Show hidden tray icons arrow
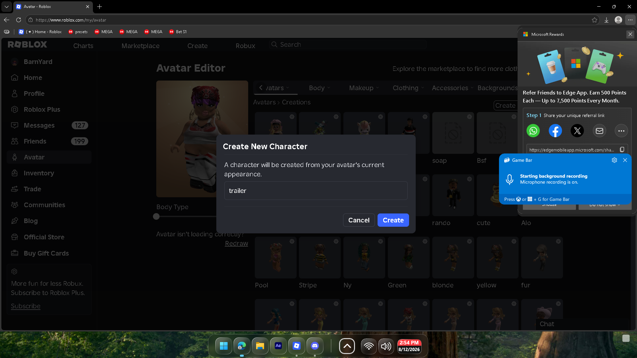The width and height of the screenshot is (637, 358). [347, 346]
